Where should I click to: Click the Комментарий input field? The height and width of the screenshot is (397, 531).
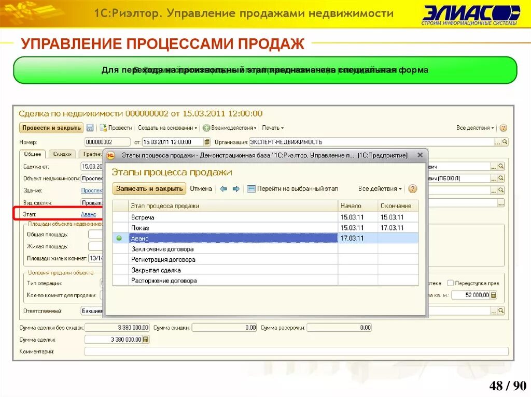[x=296, y=351]
